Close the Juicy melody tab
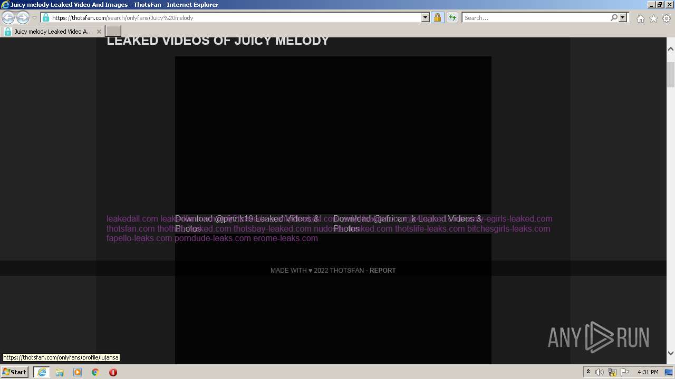675x379 pixels. [x=99, y=32]
